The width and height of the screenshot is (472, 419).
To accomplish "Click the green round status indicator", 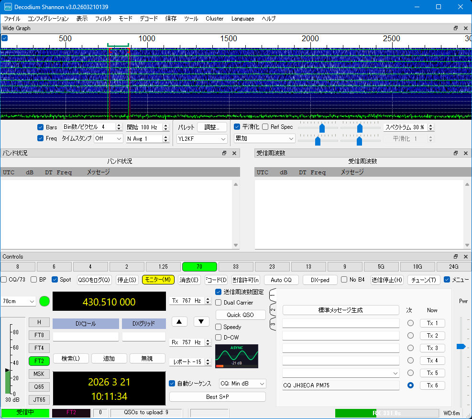I will coord(44,301).
